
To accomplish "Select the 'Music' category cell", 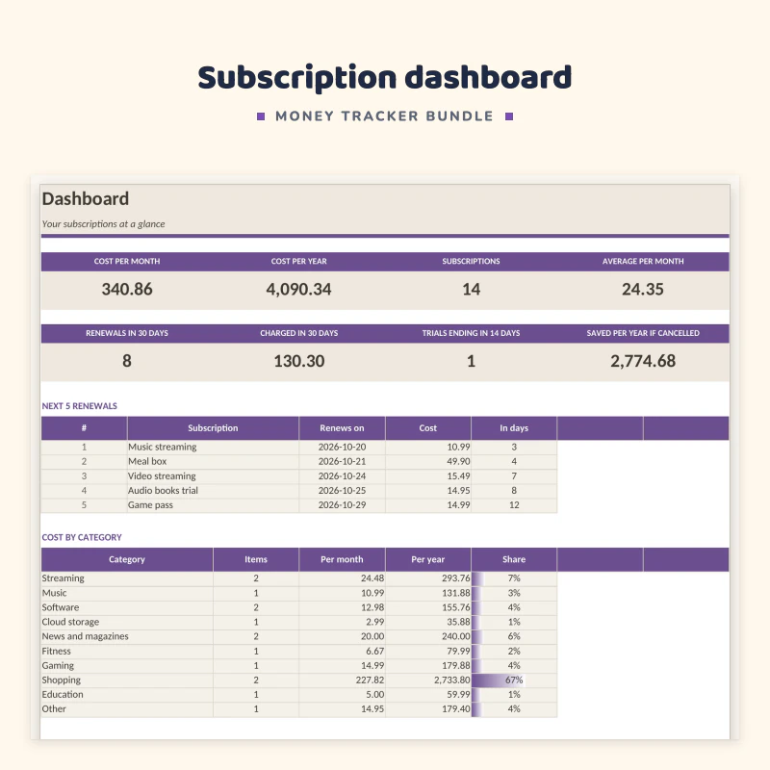I will (x=127, y=593).
